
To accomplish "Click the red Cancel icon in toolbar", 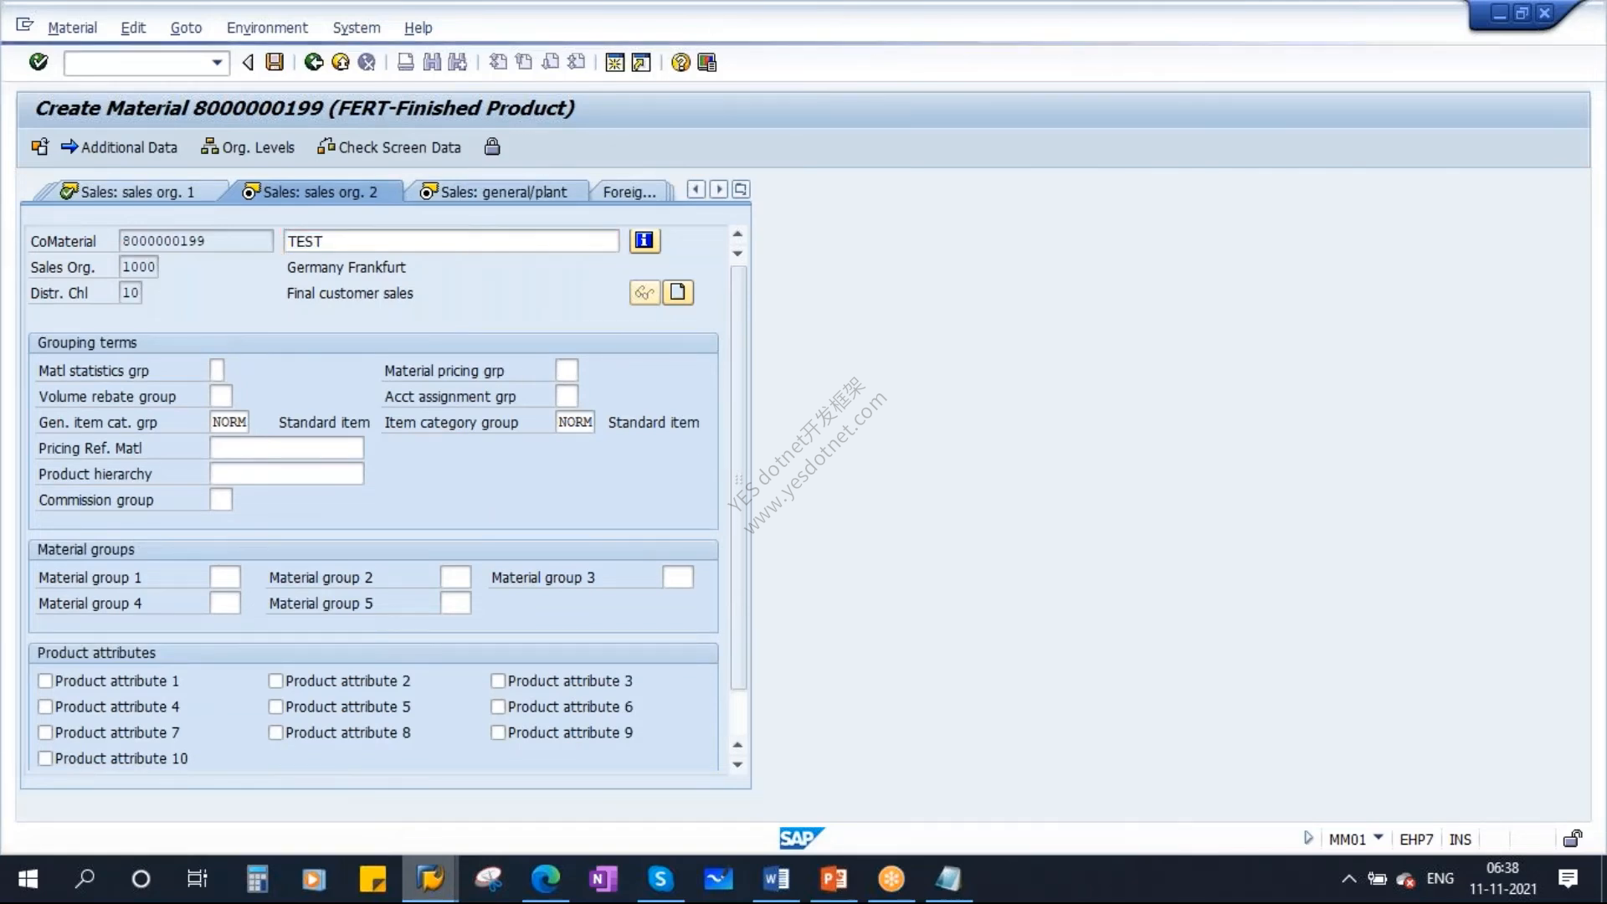I will [x=367, y=62].
